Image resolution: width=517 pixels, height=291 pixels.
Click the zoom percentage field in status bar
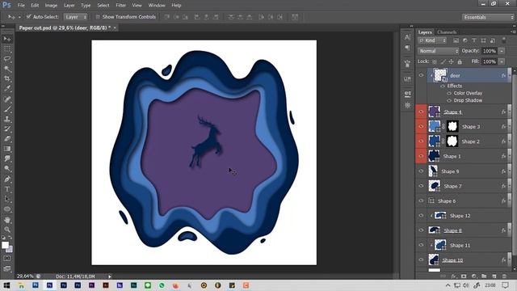click(x=25, y=276)
